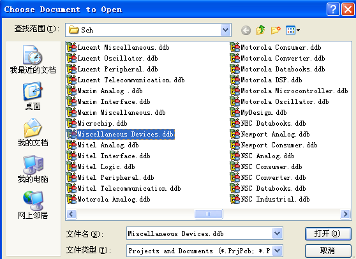Select Motorola Consumer.ddb file icon
The width and height of the screenshot is (356, 259).
(235, 47)
